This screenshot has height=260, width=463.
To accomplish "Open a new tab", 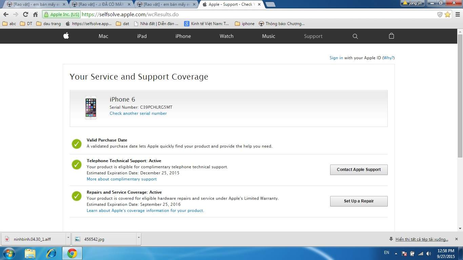I will point(270,4).
